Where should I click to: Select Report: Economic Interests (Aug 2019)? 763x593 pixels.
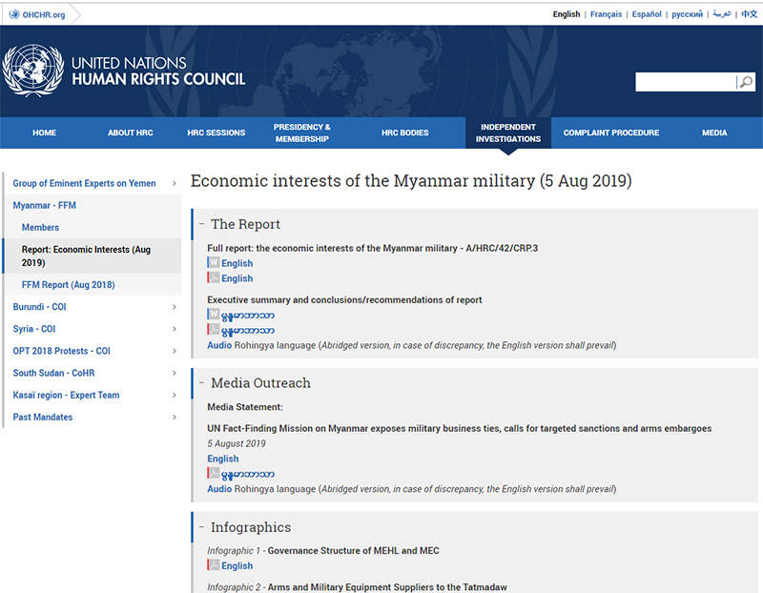86,256
